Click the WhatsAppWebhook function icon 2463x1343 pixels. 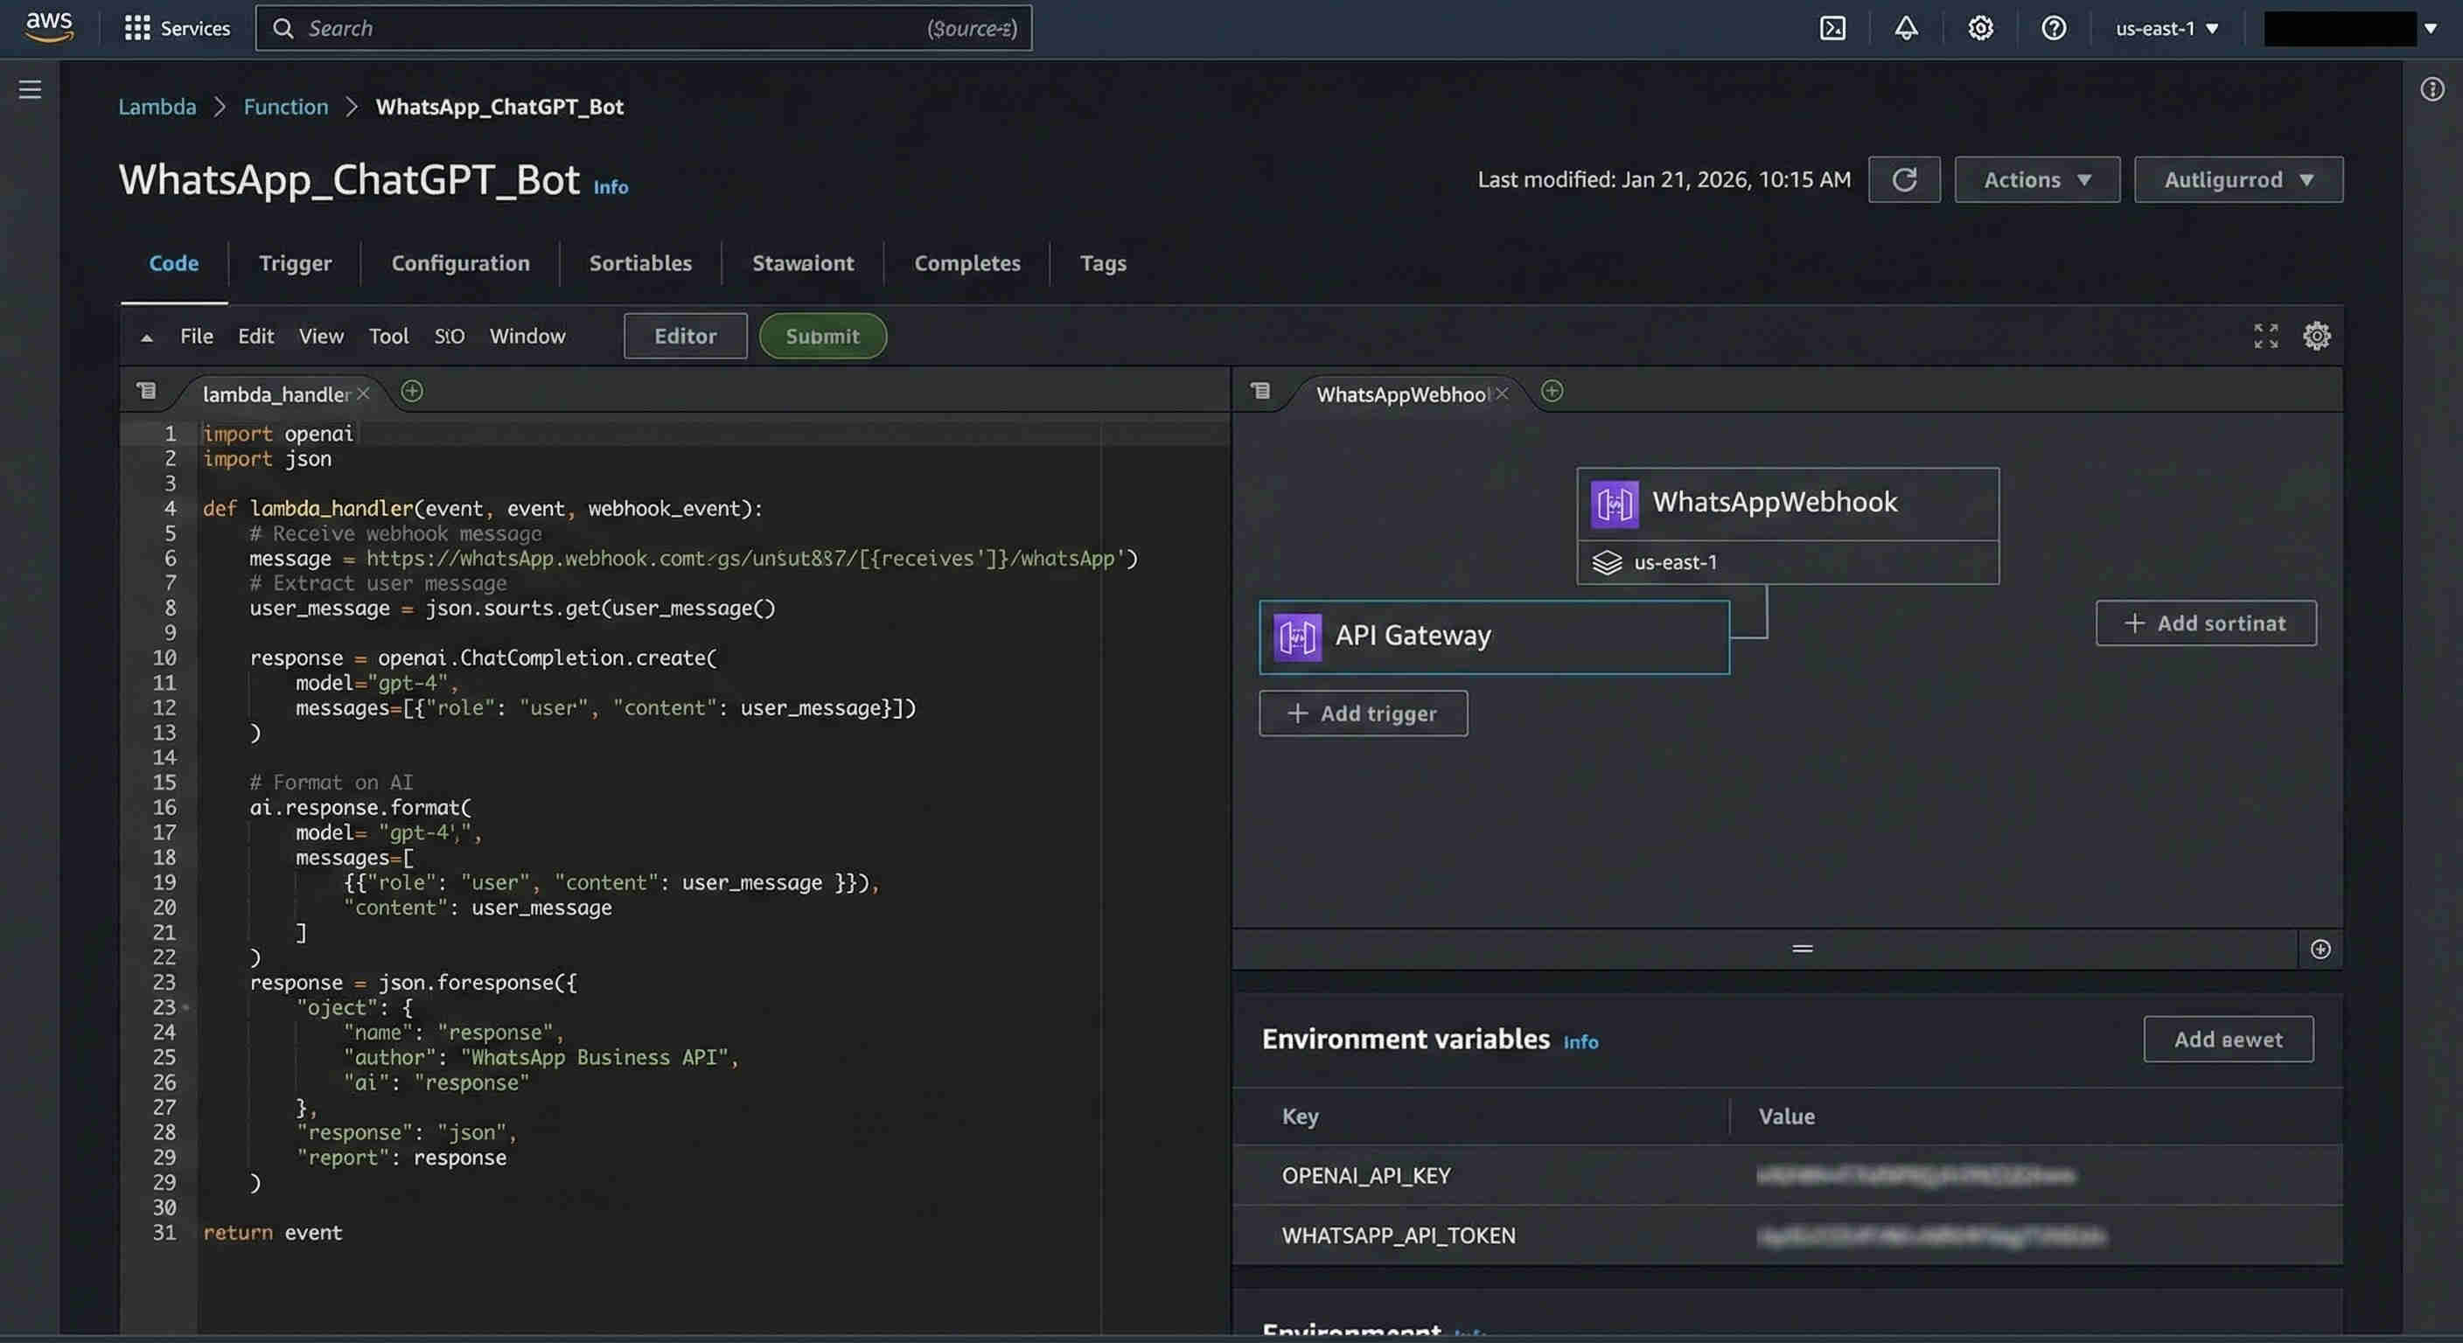(1614, 504)
